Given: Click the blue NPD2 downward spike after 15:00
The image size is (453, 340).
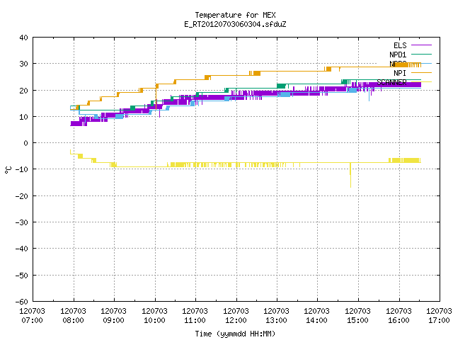Looking at the screenshot, I should pos(369,96).
